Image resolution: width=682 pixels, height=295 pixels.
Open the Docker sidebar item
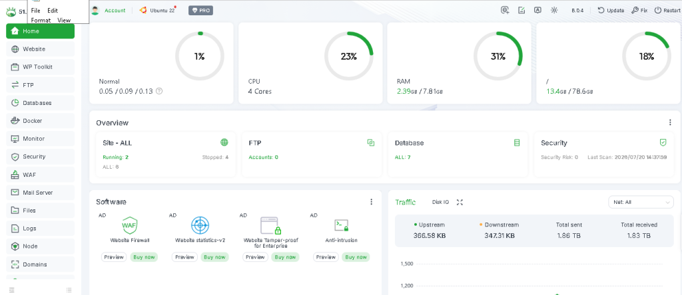pyautogui.click(x=40, y=121)
